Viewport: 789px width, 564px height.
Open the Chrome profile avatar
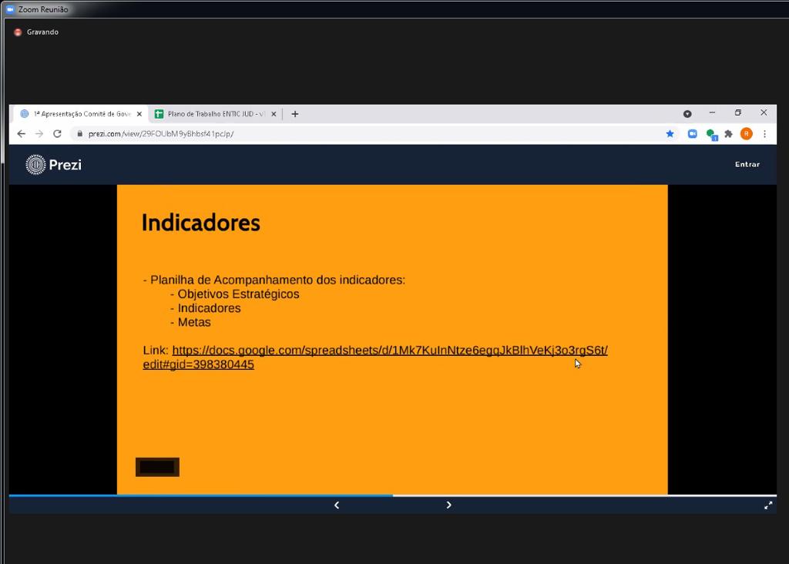click(746, 133)
